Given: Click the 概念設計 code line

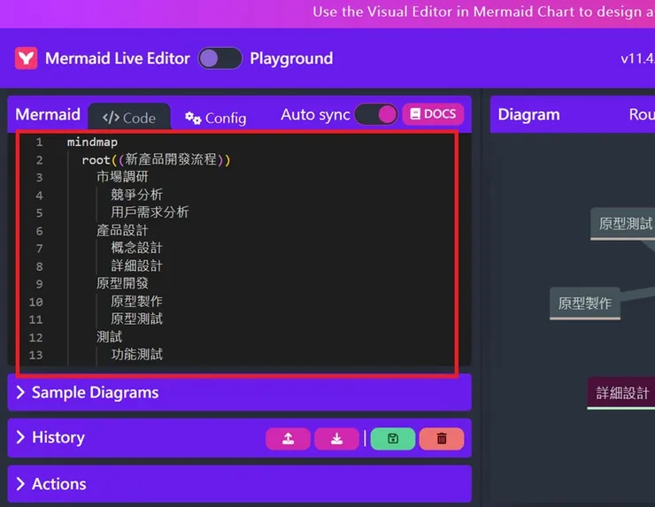Looking at the screenshot, I should pos(136,248).
